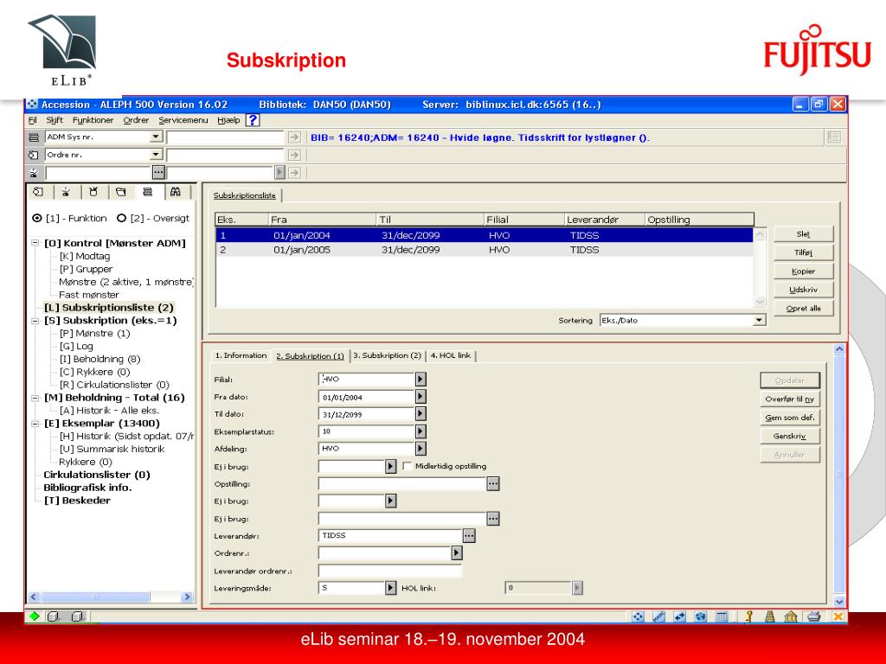
Task: Click the down arrow of lower pane vertical scrollbar
Action: coord(839,602)
